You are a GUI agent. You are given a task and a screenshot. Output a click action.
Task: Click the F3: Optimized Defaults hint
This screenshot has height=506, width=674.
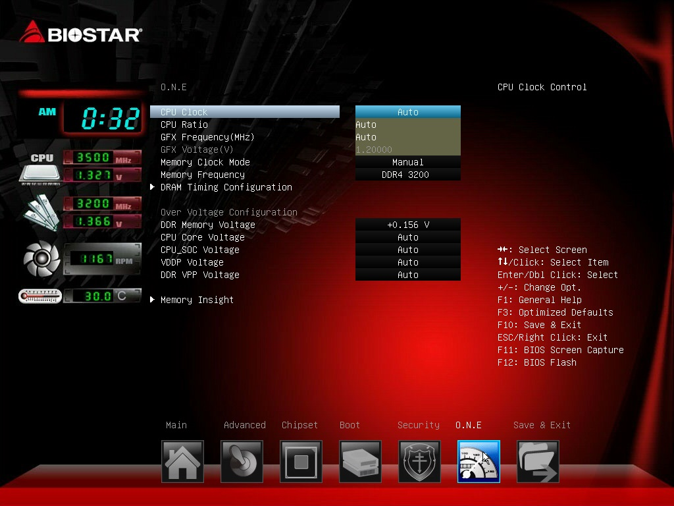[555, 312]
